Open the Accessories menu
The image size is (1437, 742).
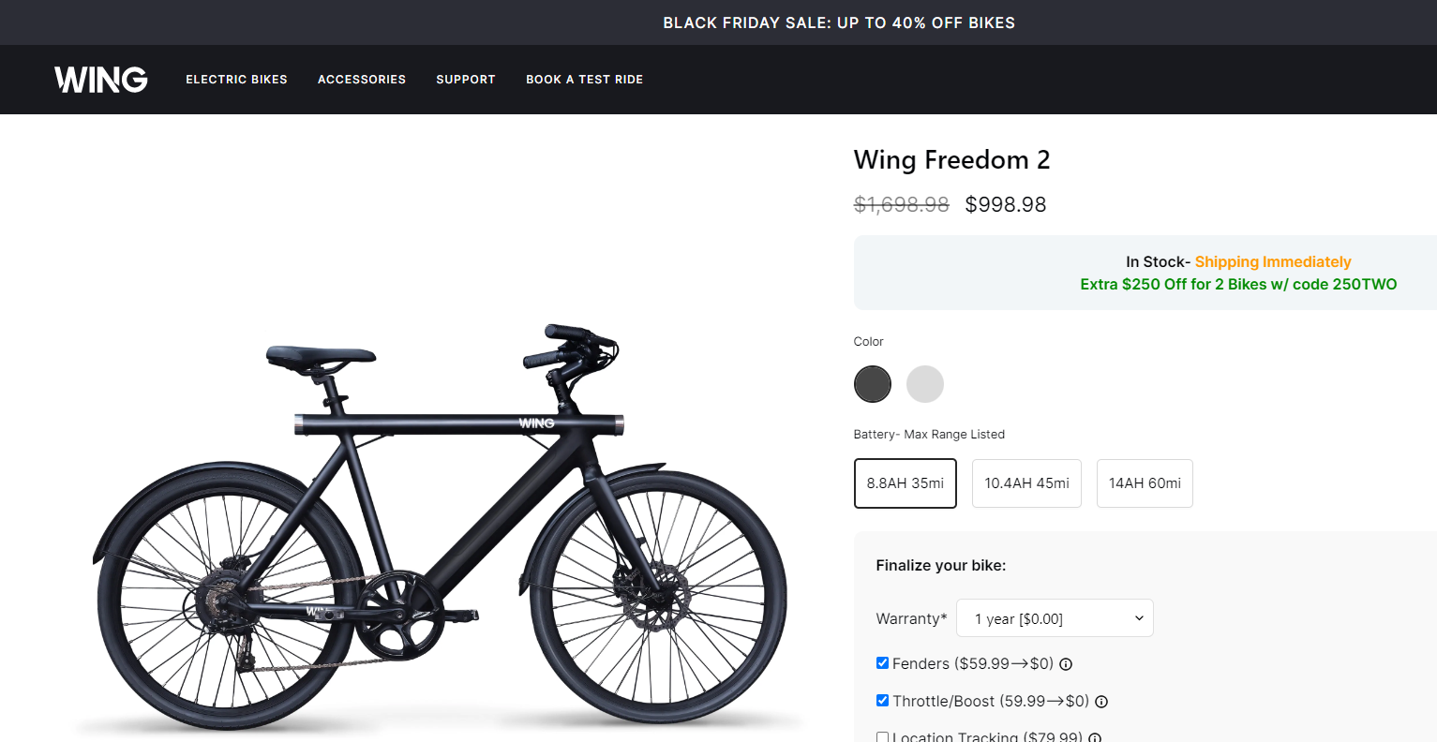click(x=362, y=80)
